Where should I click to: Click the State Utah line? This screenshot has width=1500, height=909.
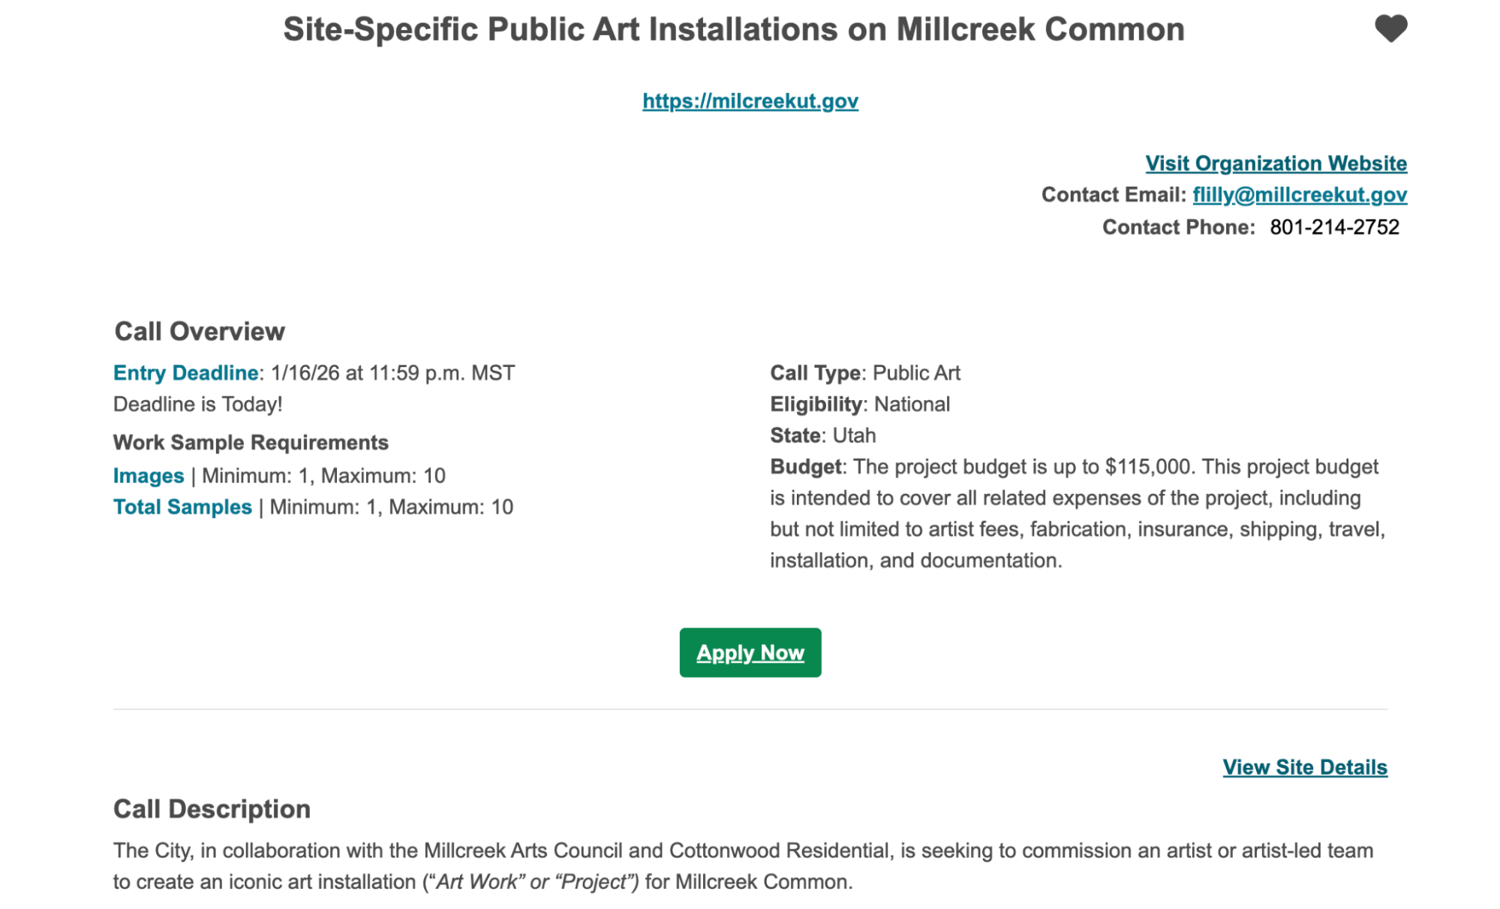point(822,436)
